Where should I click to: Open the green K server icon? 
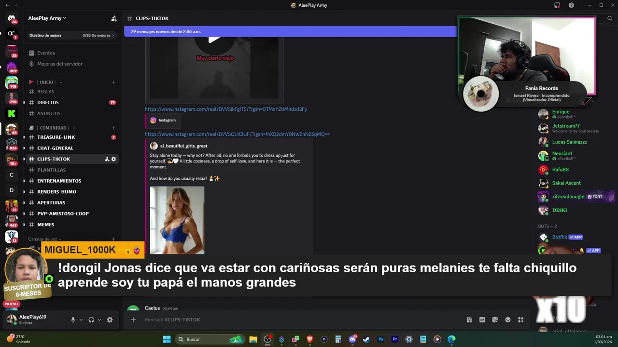click(12, 113)
